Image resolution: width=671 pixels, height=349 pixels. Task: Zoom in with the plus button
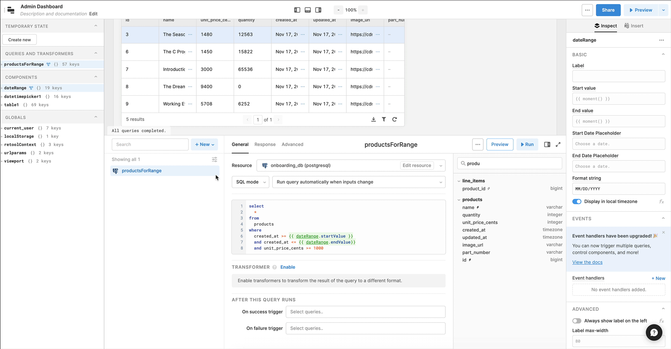[x=363, y=10]
